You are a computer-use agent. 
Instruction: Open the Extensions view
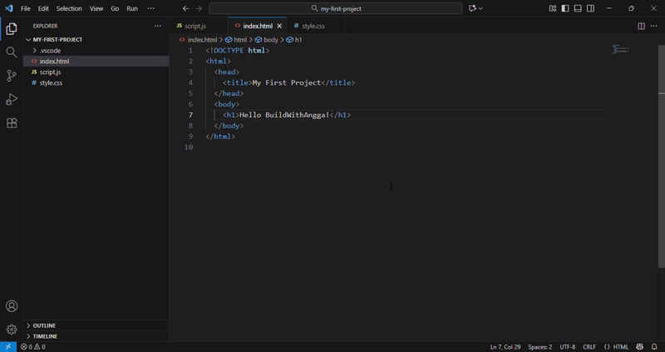pyautogui.click(x=12, y=123)
